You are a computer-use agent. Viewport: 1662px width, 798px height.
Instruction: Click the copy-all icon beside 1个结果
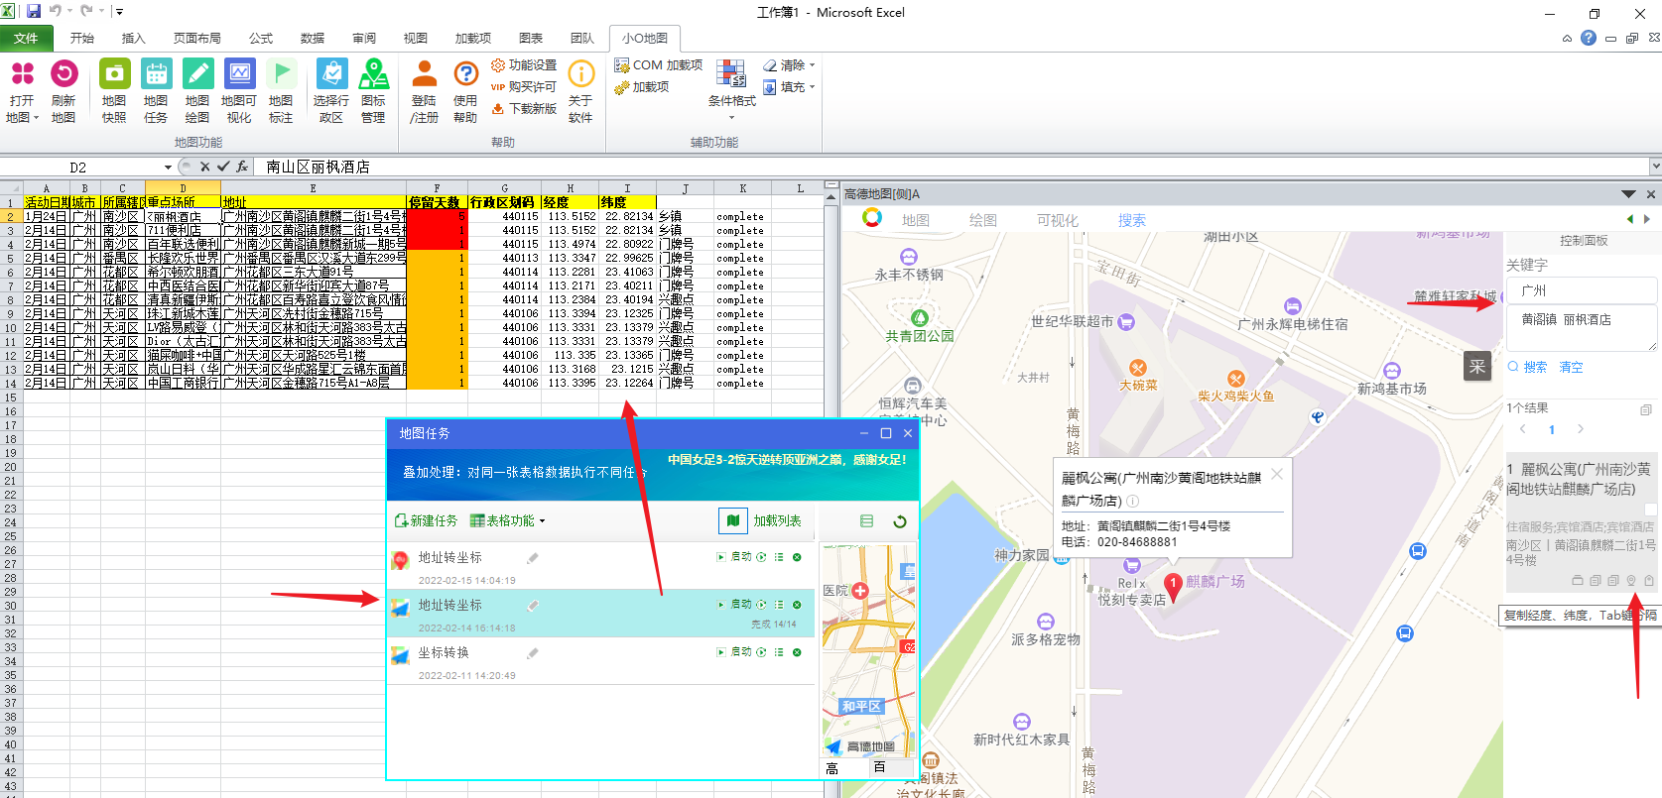tap(1645, 409)
